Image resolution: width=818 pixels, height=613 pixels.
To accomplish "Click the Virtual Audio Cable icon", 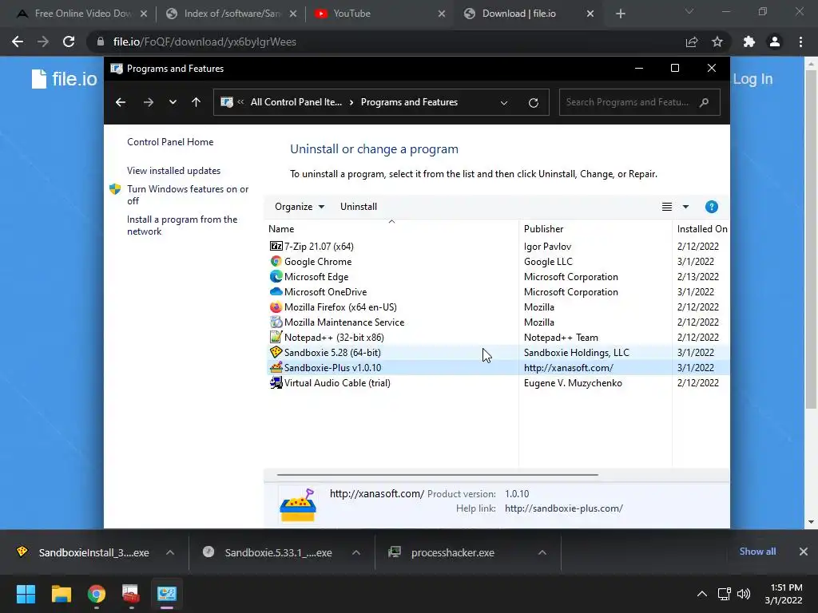I will pos(276,382).
